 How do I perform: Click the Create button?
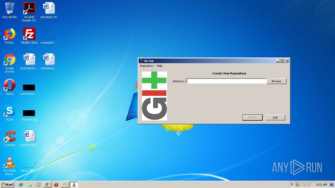(252, 118)
